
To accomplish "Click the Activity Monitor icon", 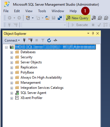I will point(55,40).
